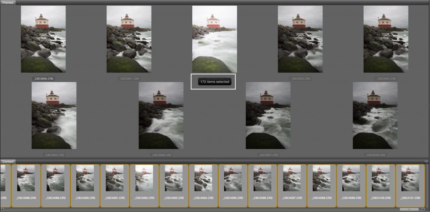430x212 pixels.
Task: Click the scroll-right arrow in Content filmstrip
Action: tap(423, 209)
